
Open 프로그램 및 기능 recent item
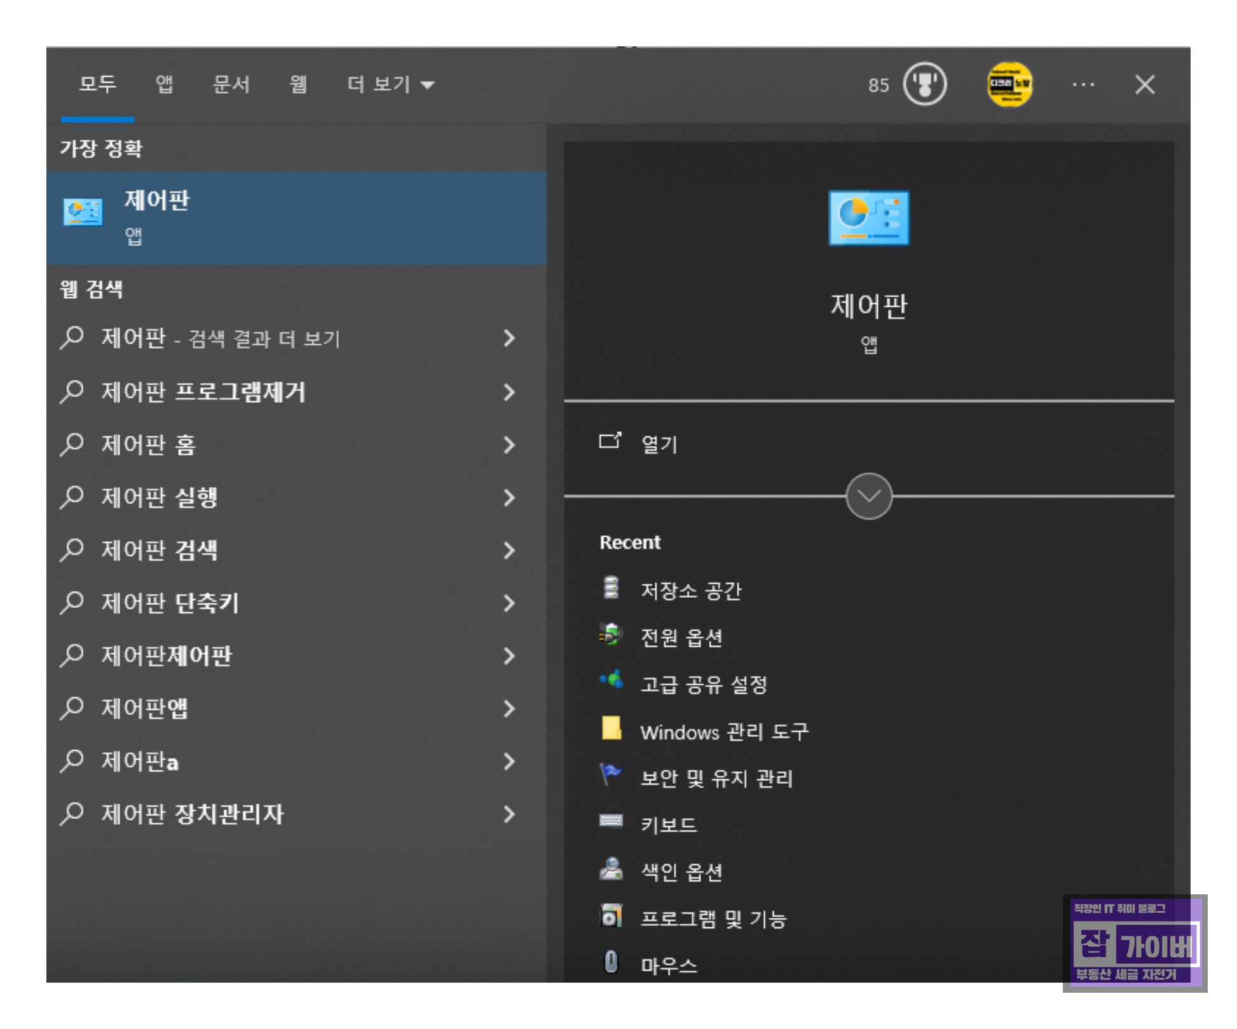pos(713,918)
